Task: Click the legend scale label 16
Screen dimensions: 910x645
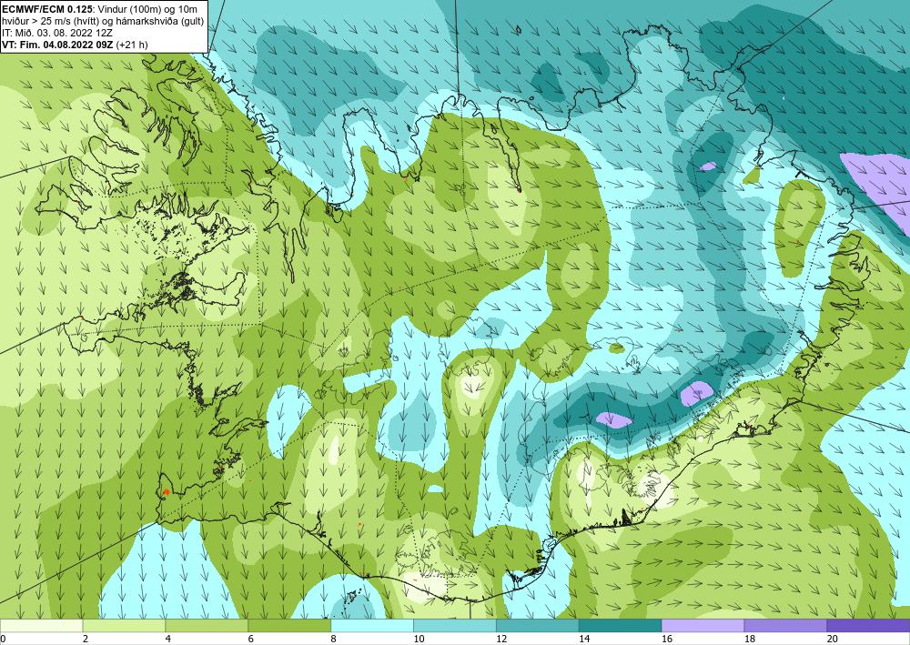Action: click(667, 640)
